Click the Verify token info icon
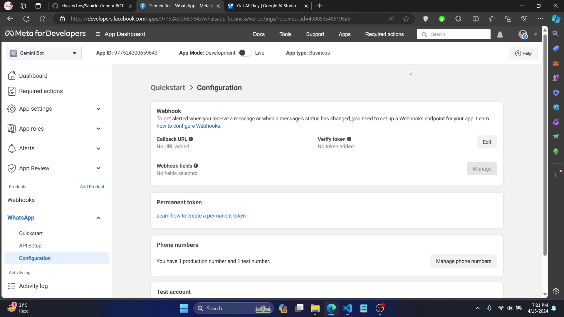The width and height of the screenshot is (564, 317). tap(349, 139)
